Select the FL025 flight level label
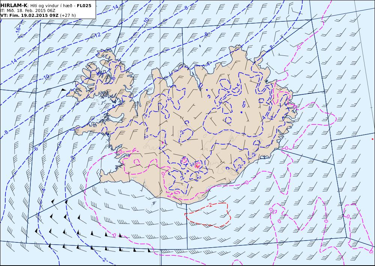The image size is (375, 266). 84,6
